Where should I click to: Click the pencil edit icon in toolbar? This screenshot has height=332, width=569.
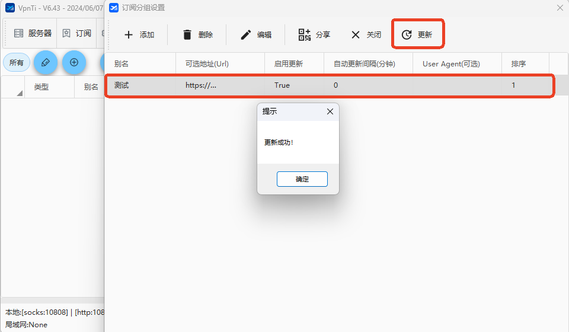[245, 35]
